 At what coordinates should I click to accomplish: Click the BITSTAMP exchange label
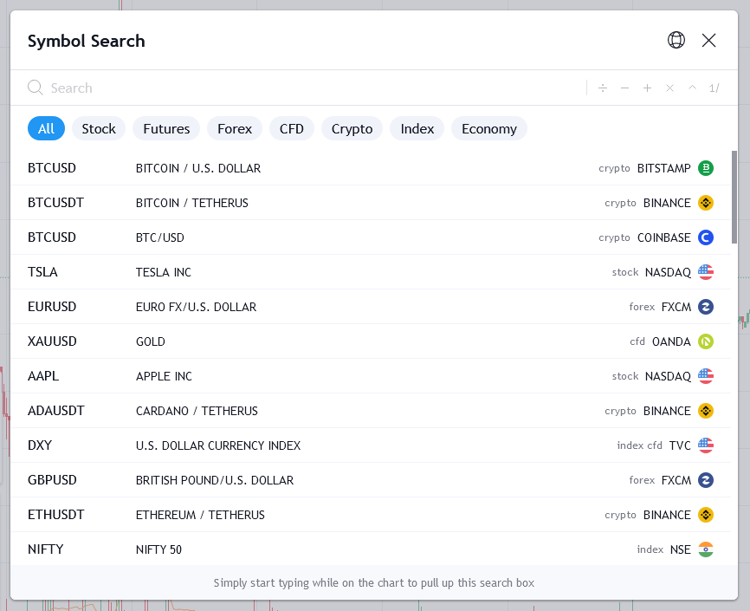pos(663,168)
